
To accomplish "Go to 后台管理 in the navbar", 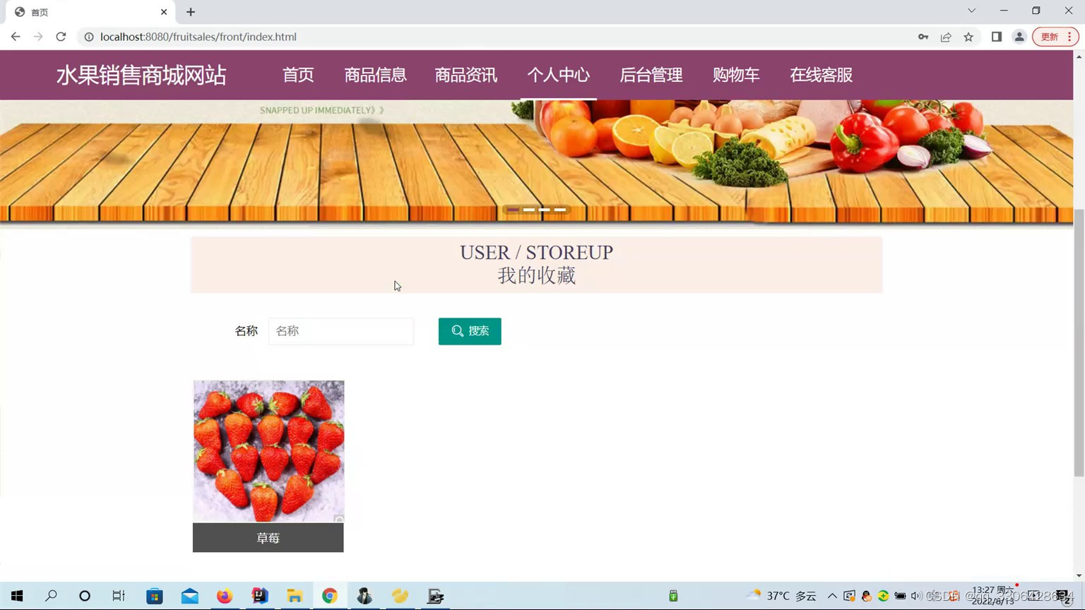I will pyautogui.click(x=651, y=75).
